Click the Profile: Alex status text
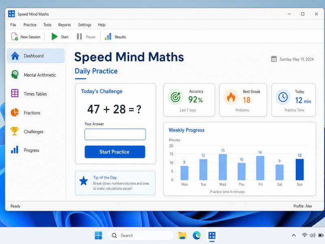The image size is (325, 244). (303, 206)
